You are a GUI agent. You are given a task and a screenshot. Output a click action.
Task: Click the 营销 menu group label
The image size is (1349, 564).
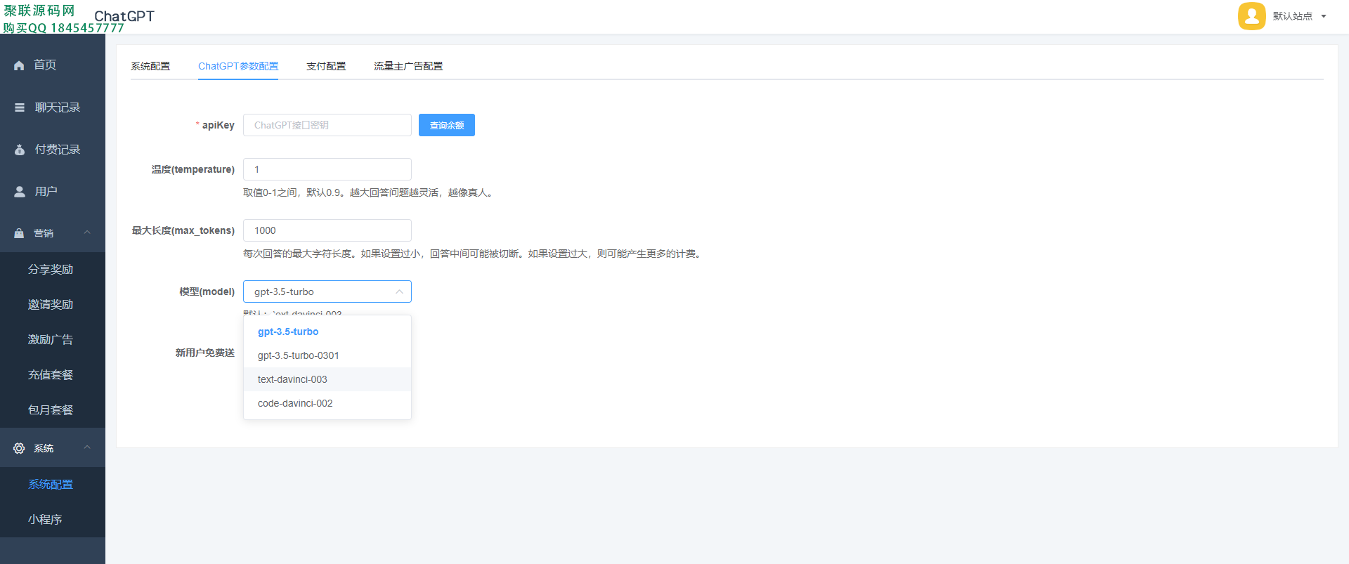pos(44,233)
